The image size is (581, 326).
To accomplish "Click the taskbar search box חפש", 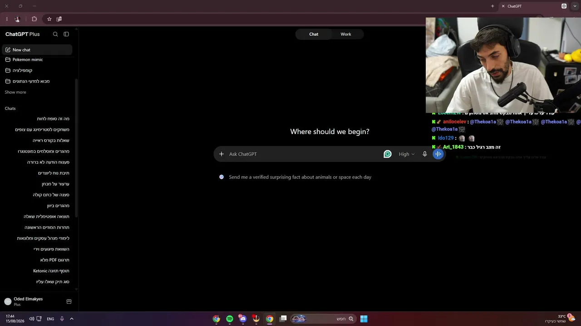I will pos(323,319).
